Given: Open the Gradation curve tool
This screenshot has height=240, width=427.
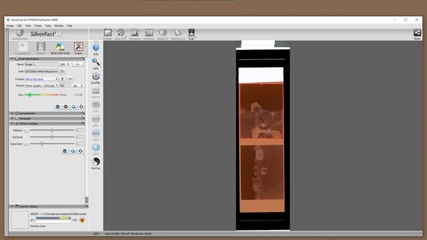Looking at the screenshot, I should 149,33.
